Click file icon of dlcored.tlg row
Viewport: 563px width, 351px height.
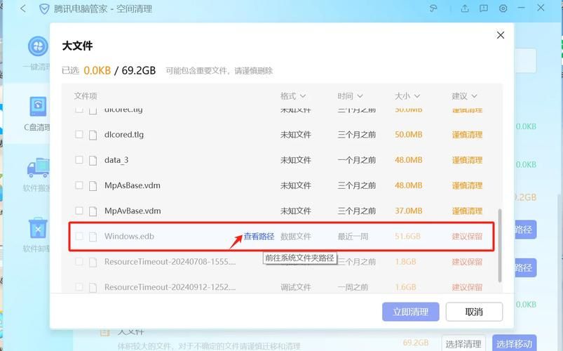click(x=93, y=135)
